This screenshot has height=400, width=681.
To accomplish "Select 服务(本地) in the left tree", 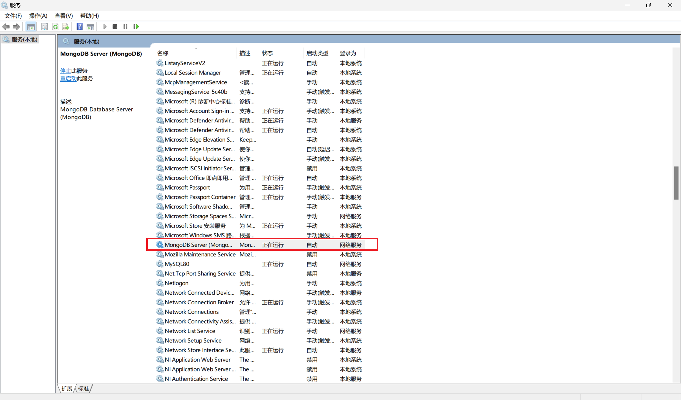I will (x=24, y=39).
